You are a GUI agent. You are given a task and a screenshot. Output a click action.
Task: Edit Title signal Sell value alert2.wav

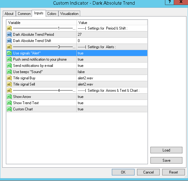(112, 84)
